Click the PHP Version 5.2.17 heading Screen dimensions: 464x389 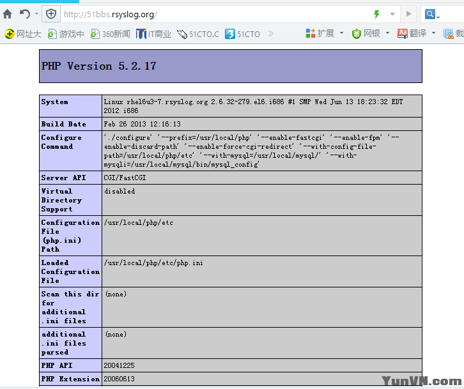pyautogui.click(x=99, y=66)
